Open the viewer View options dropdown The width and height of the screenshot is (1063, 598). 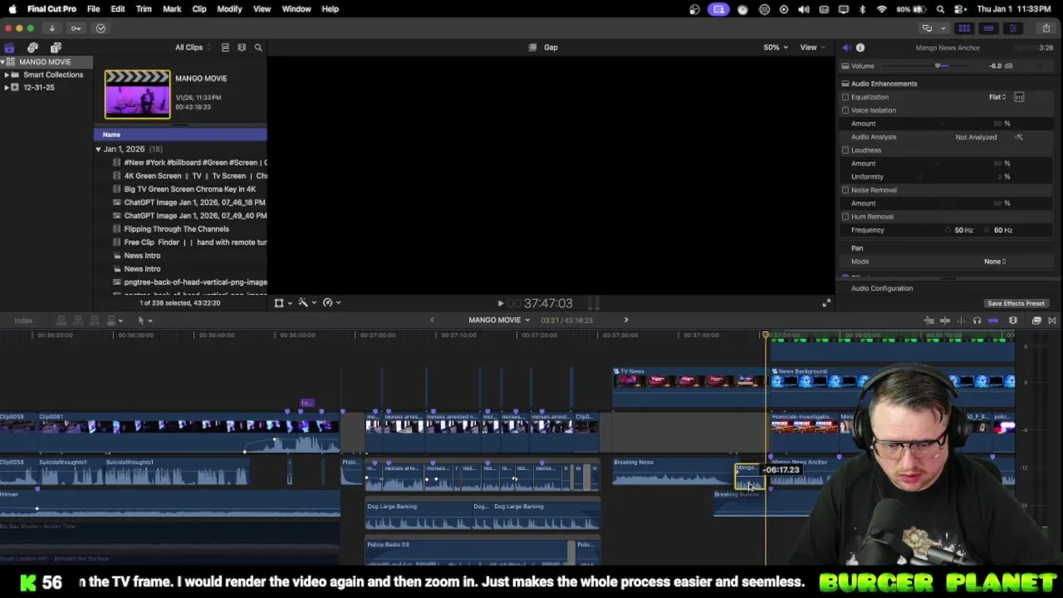tap(811, 47)
